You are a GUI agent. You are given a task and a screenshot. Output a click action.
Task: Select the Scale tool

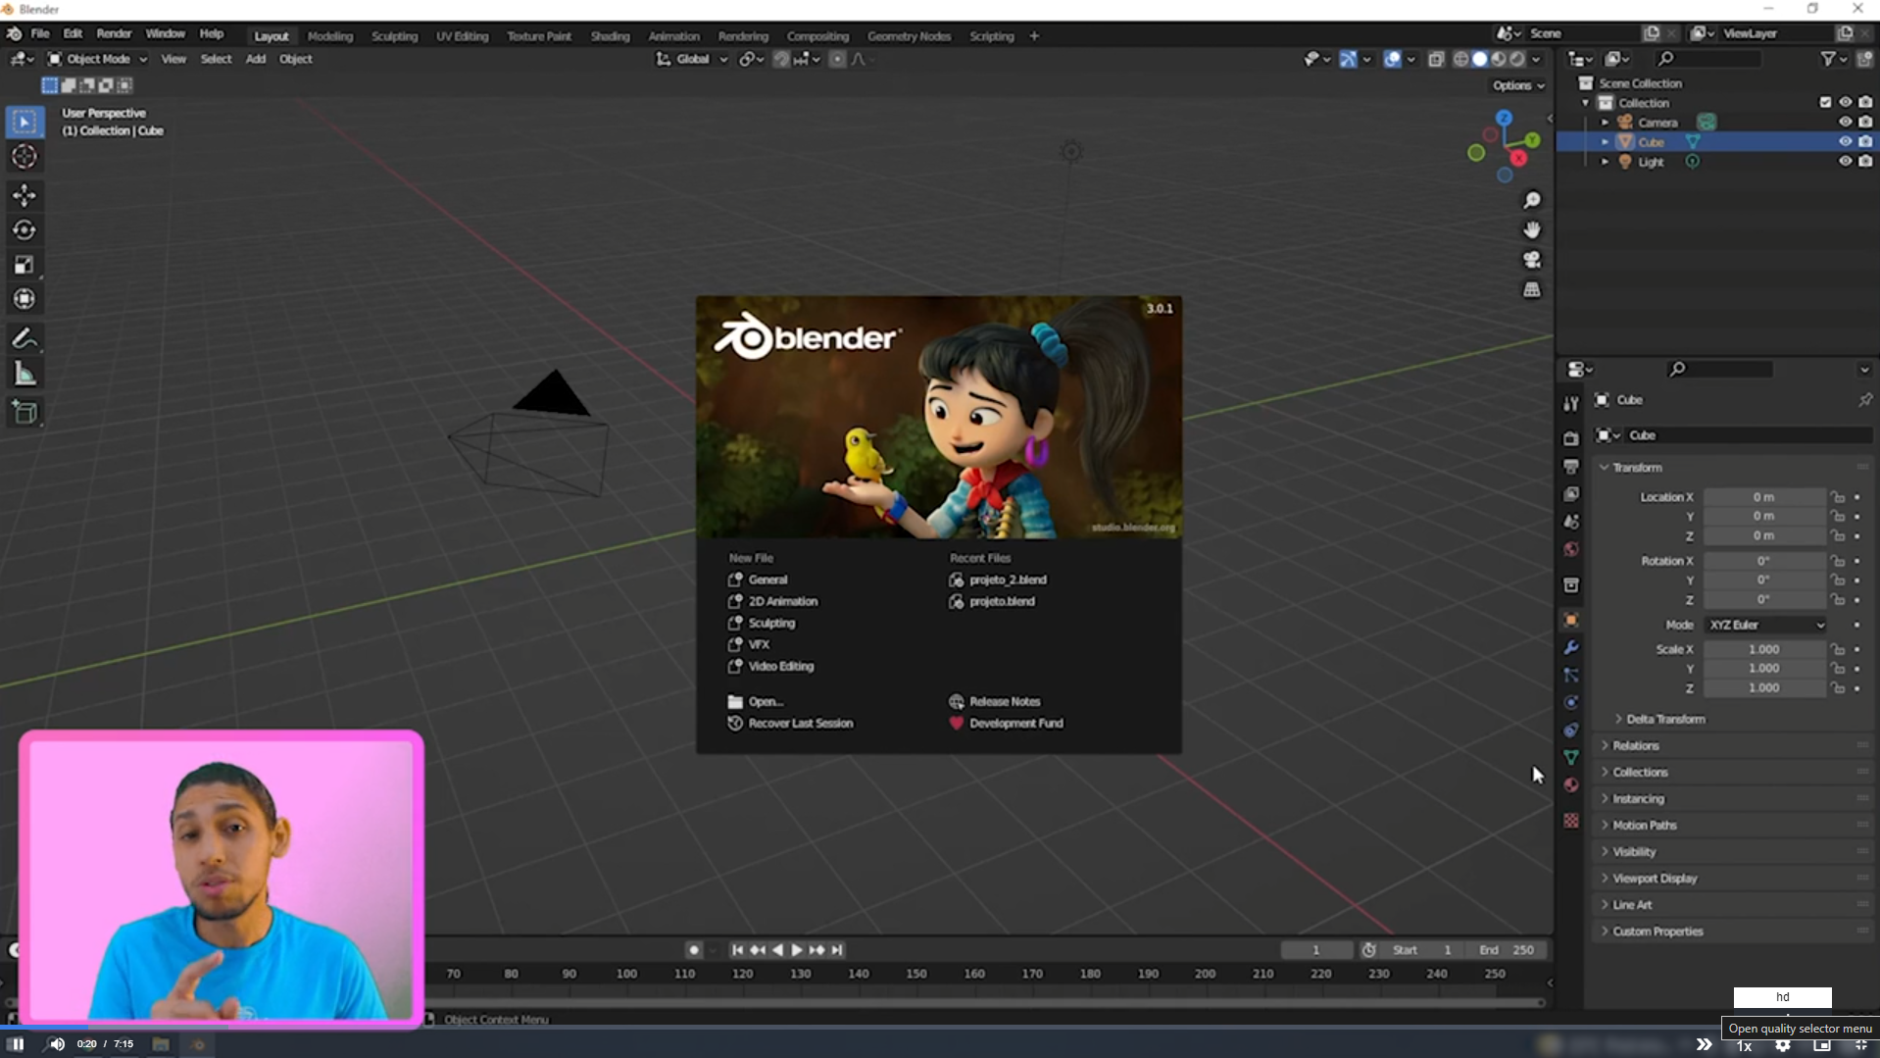pos(25,265)
